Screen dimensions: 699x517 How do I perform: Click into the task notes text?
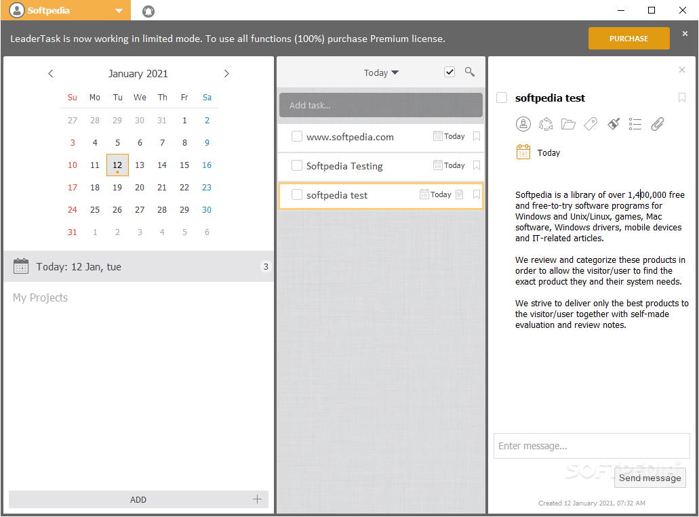(601, 260)
